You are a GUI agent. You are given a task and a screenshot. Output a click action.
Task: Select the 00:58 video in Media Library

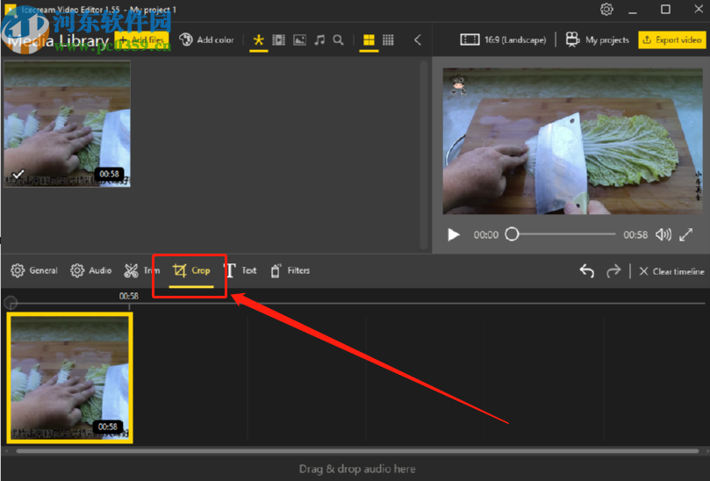(67, 123)
